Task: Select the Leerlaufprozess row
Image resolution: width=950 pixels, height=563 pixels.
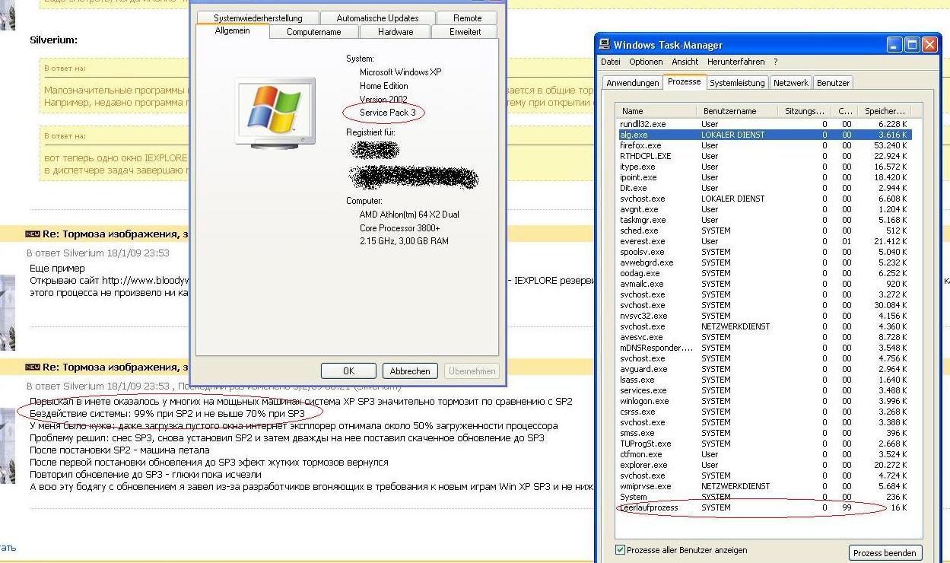Action: [764, 507]
